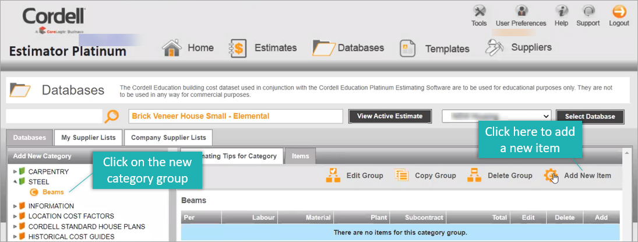Switch to Company Supplier Lists tab
The height and width of the screenshot is (242, 638).
coord(168,138)
